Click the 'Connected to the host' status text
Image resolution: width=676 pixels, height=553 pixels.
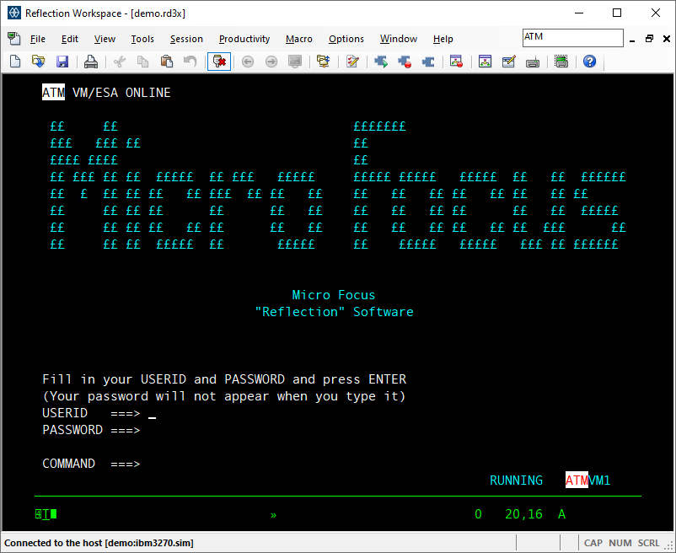[x=99, y=543]
